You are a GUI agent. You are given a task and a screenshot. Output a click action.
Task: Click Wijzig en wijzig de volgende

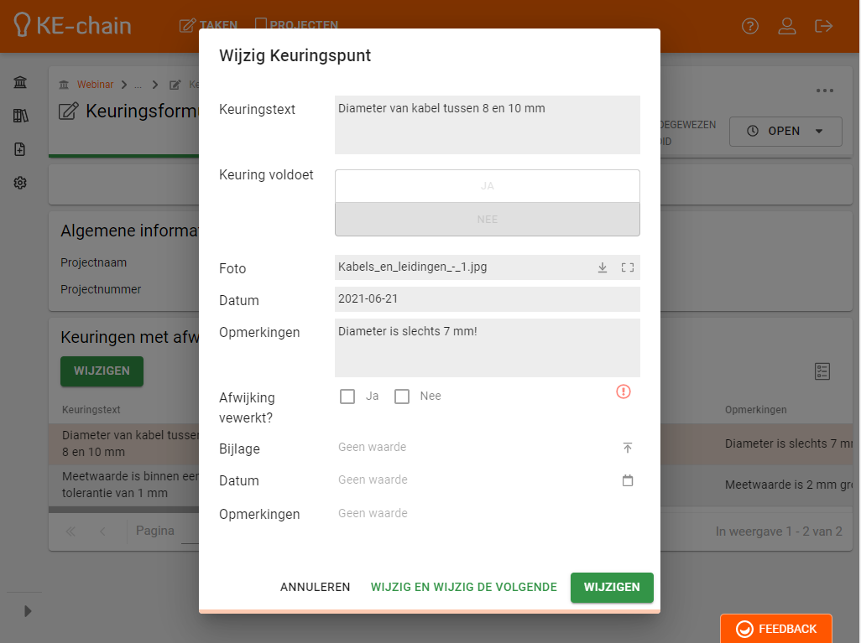tap(463, 588)
